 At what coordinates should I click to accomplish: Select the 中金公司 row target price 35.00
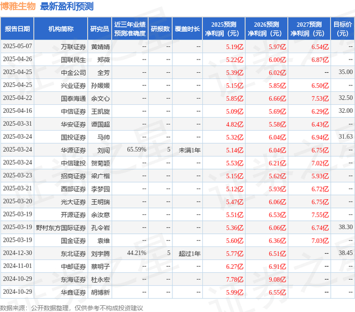[x=345, y=72]
